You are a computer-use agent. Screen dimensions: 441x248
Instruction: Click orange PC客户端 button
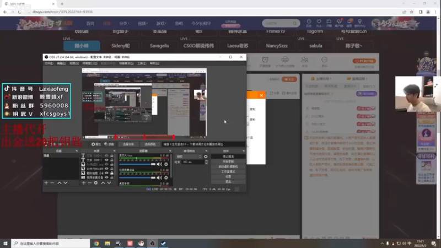point(364,61)
